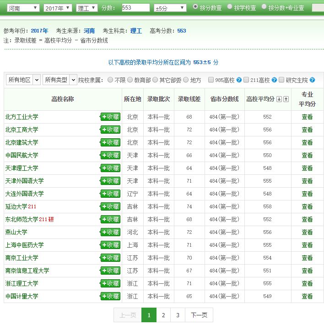Click 下一页 next page button
This screenshot has height=325, width=324.
pos(199,315)
